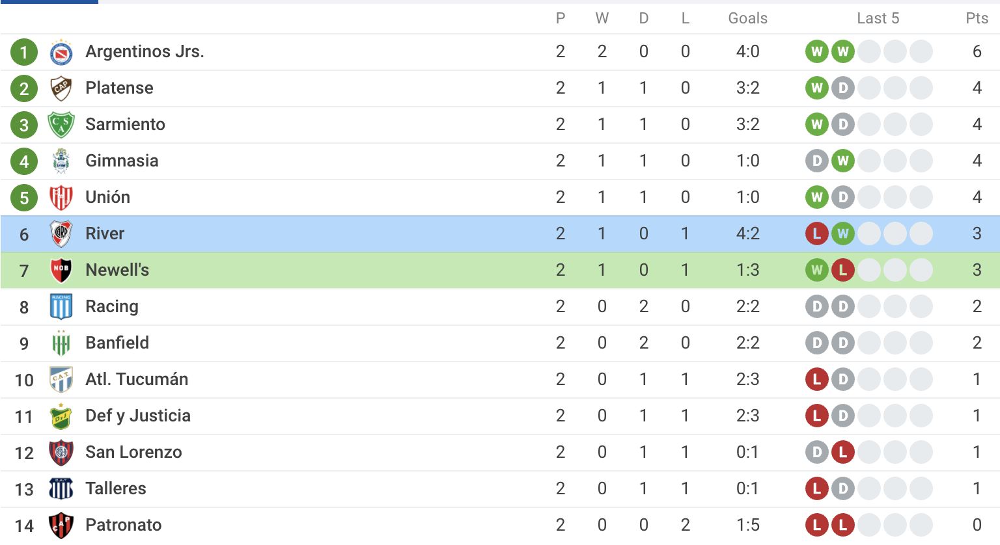Click the Platense club crest

point(61,88)
